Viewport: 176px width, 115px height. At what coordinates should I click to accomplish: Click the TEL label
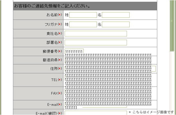[53, 80]
